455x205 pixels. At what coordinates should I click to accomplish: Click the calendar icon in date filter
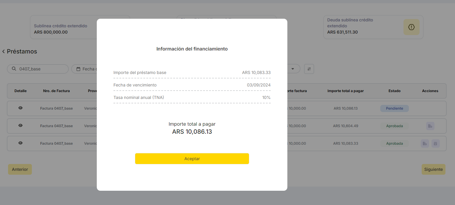coord(79,69)
